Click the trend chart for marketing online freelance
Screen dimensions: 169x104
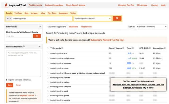(129, 63)
